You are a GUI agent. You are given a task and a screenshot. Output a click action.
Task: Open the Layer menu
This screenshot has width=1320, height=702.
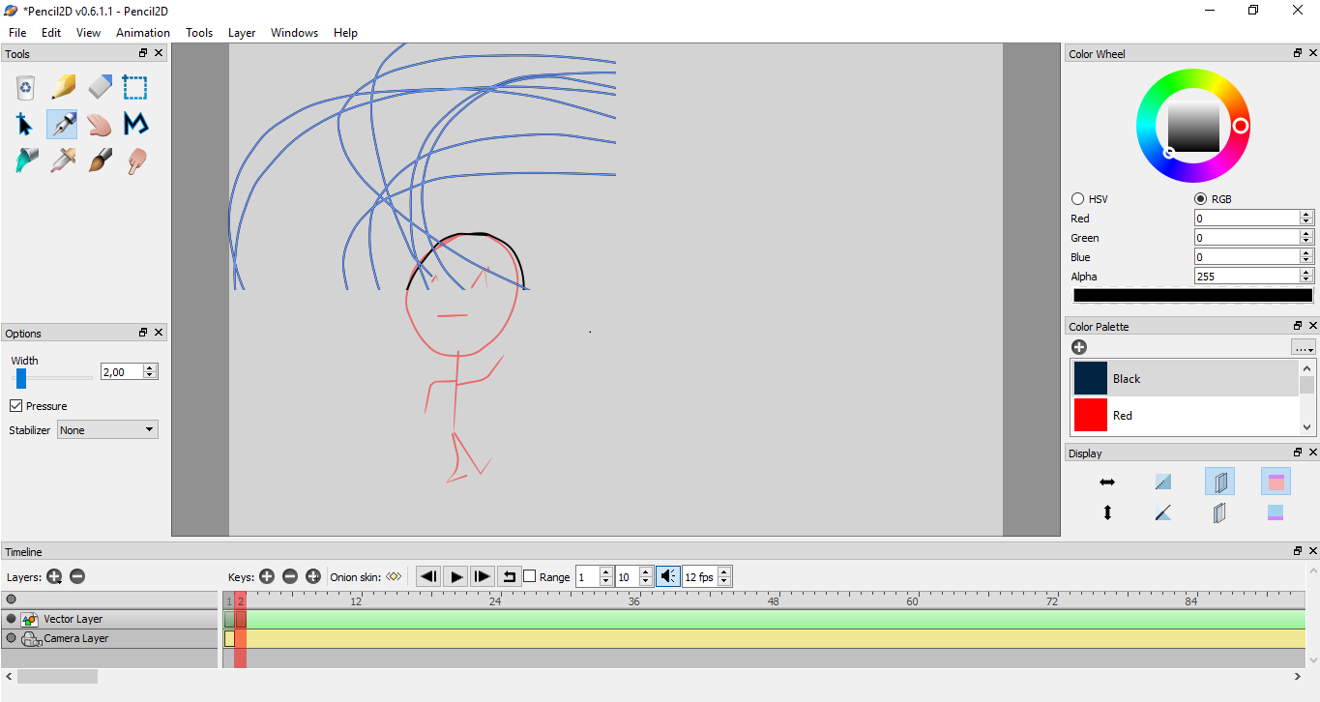pyautogui.click(x=241, y=33)
